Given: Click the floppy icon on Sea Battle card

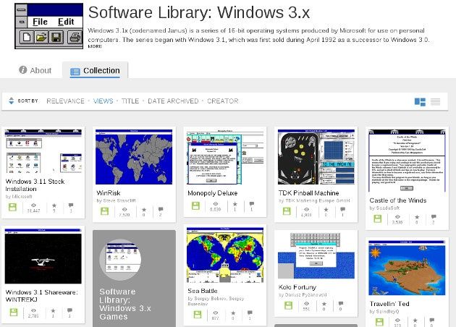Looking at the screenshot, I should pos(198,315).
